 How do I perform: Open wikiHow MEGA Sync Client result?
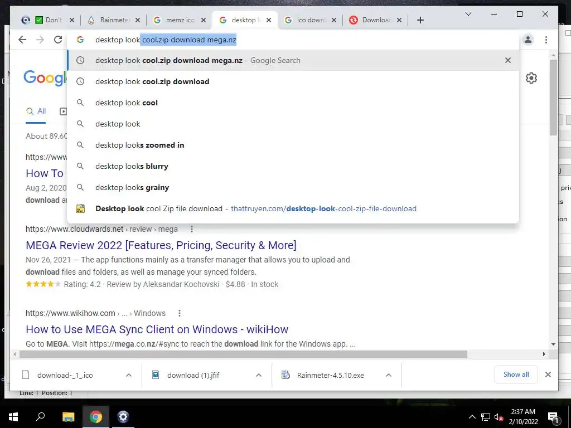tap(157, 329)
